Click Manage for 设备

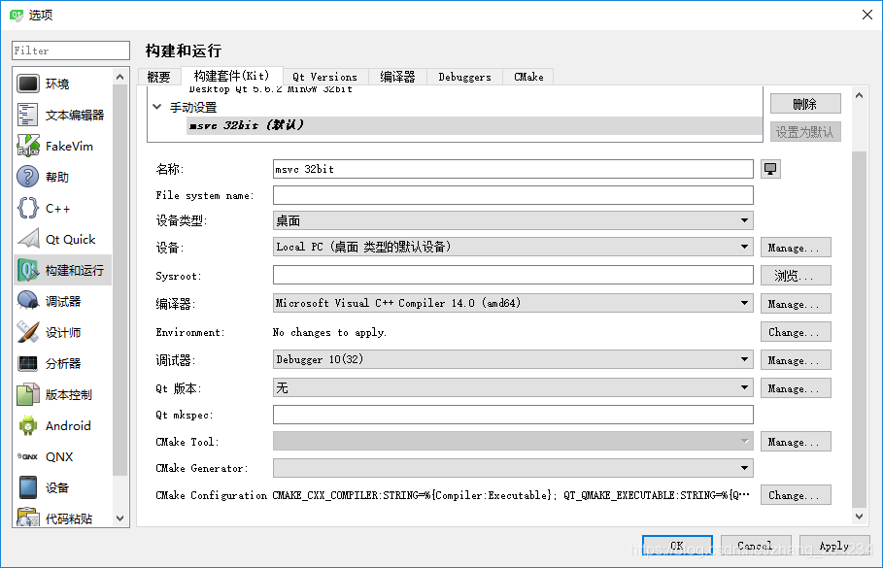796,248
